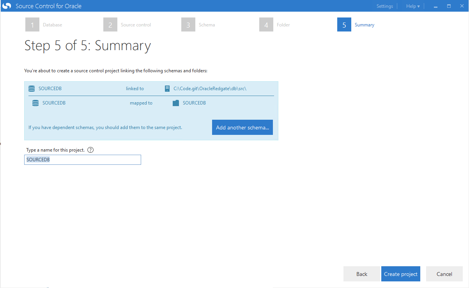Click the repository icon before the C:\Code.git path
Viewport: 469px width, 288px height.
point(167,89)
